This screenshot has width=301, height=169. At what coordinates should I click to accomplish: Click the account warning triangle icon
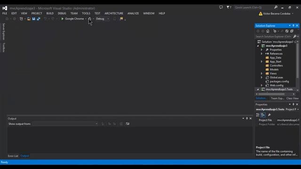[261, 14]
